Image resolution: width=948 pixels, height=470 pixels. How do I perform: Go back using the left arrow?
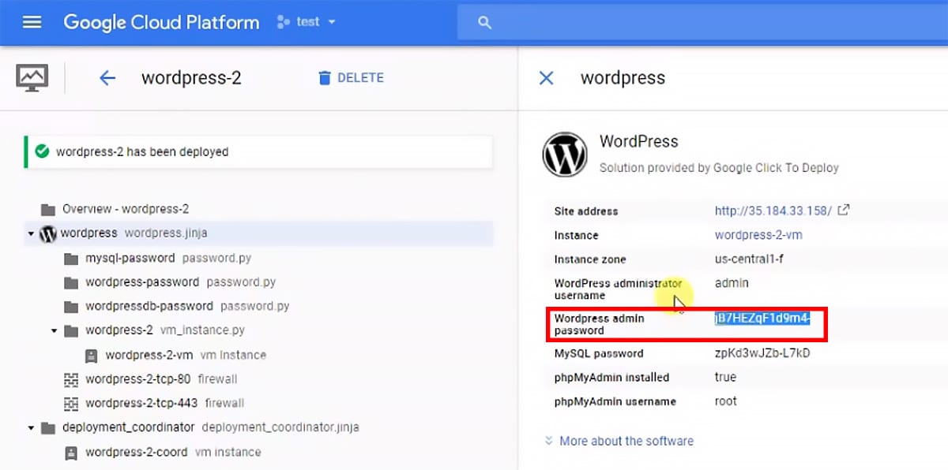[107, 77]
